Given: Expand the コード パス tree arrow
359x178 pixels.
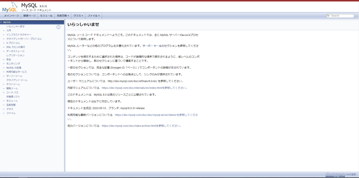Looking at the screenshot, I should pos(4,92).
